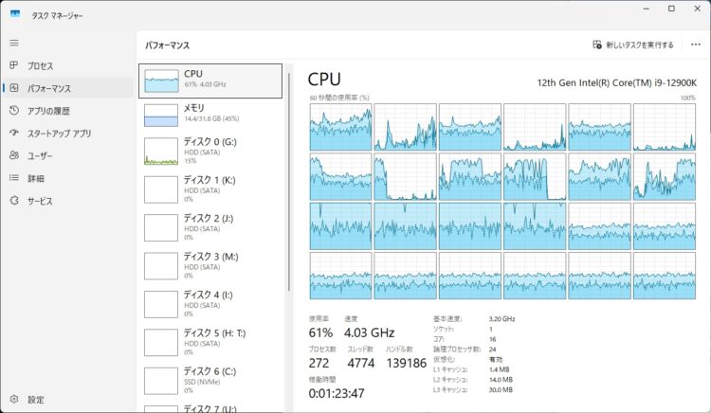Open the Users section icon

click(14, 155)
